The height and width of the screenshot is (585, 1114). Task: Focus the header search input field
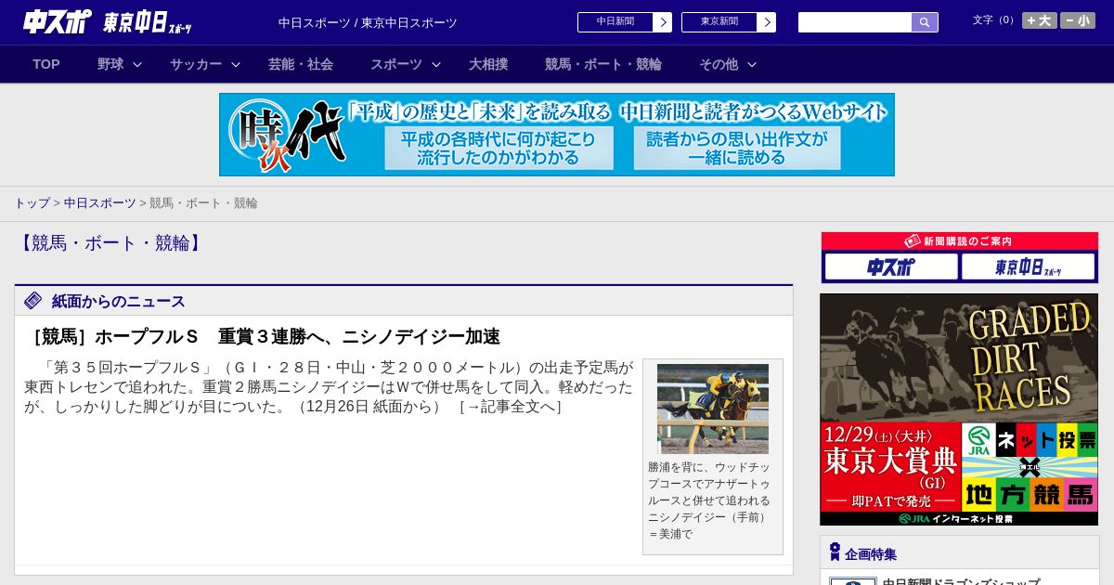(855, 22)
